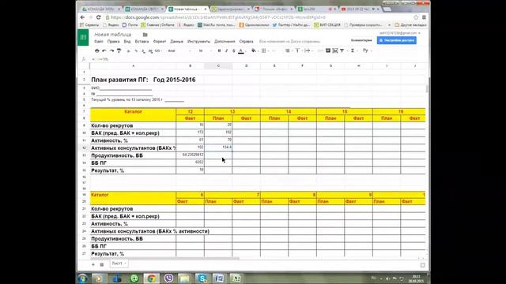
Task: Click the Chrome icon on the taskbar
Action: tap(152, 278)
